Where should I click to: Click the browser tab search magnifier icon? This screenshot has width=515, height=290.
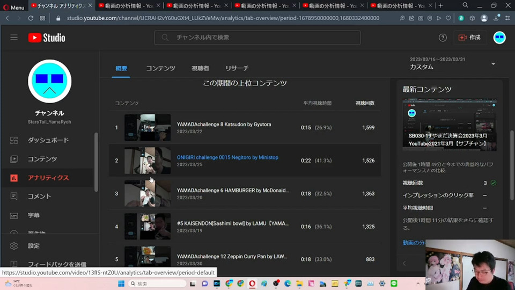[466, 5]
